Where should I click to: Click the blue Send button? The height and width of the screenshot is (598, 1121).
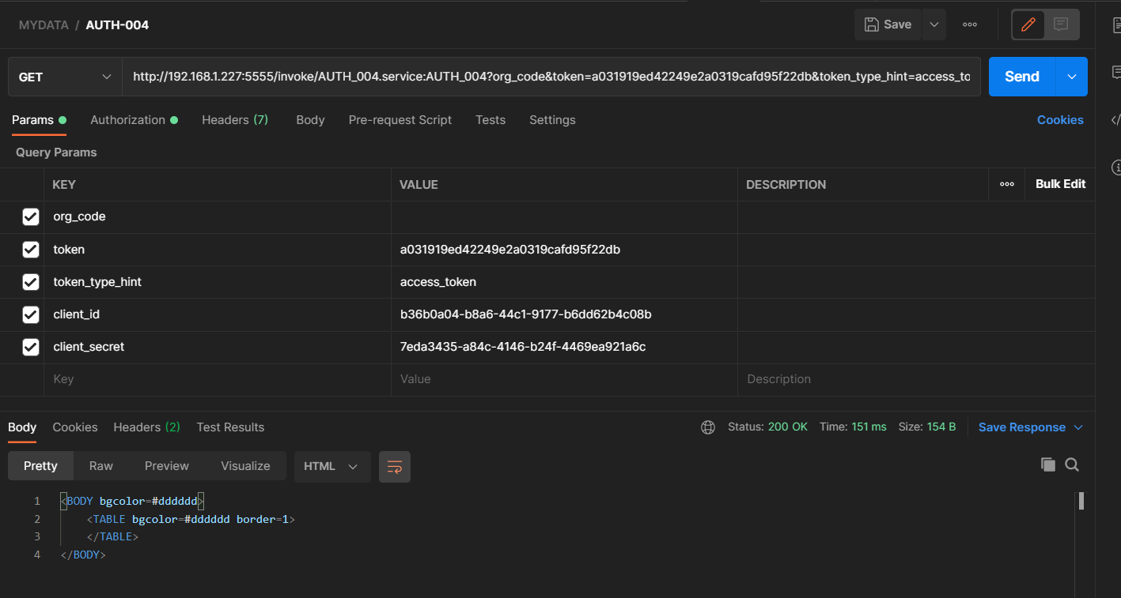(x=1021, y=77)
